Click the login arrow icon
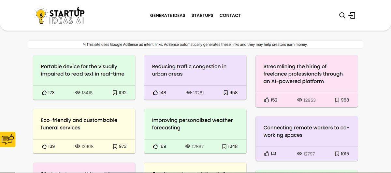The width and height of the screenshot is (391, 173). (352, 15)
